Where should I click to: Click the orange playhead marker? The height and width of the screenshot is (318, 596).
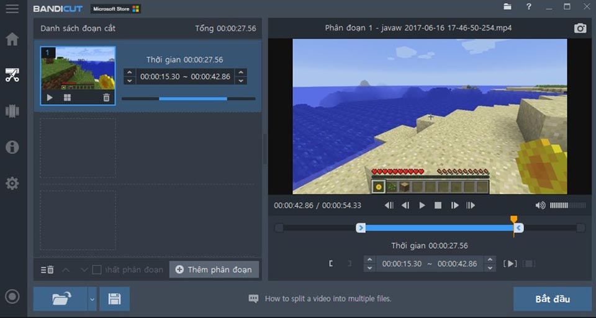coord(513,219)
